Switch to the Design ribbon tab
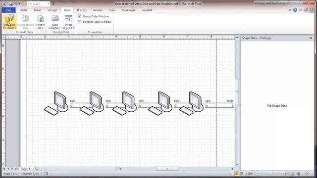Screen dimensions: 317x178 click(53, 10)
